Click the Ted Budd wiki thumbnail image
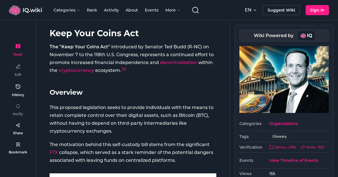Viewport: 338px width, 177px height. coord(284,80)
